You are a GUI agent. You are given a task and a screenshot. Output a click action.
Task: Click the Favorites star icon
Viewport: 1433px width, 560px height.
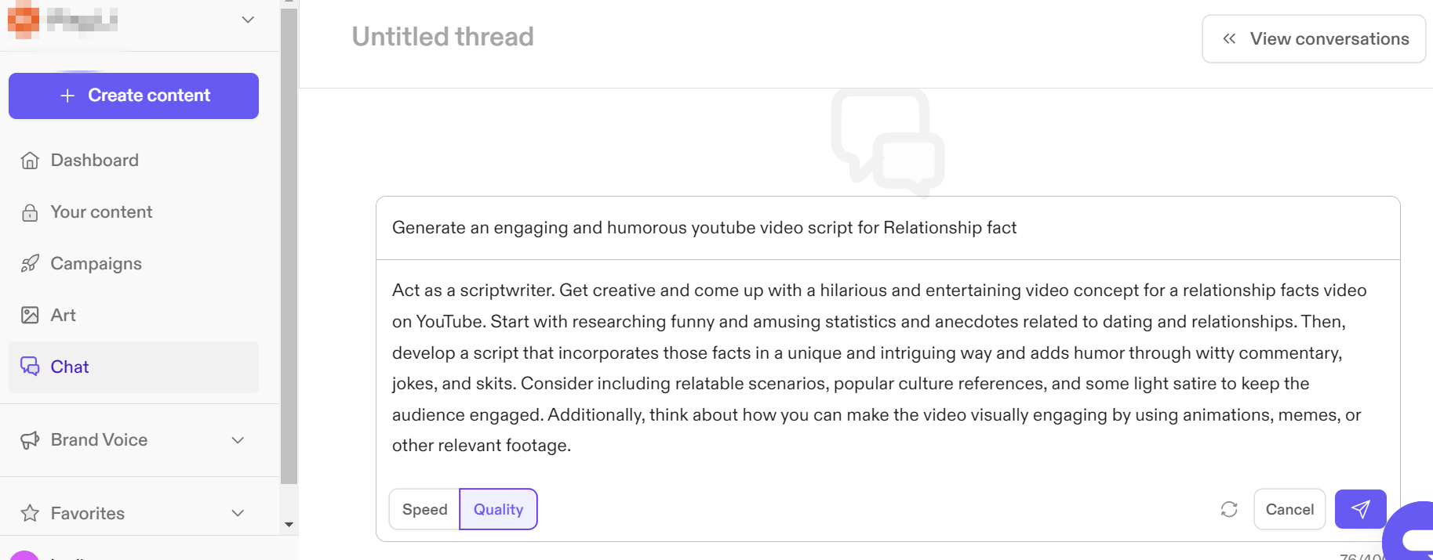(x=30, y=514)
